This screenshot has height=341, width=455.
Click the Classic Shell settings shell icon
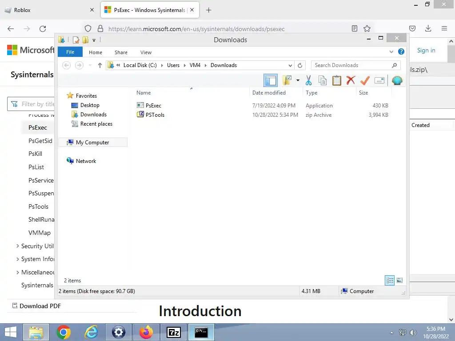(x=397, y=80)
